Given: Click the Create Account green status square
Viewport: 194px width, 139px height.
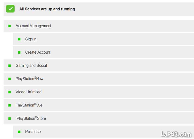Looking at the screenshot, I should tap(19, 52).
